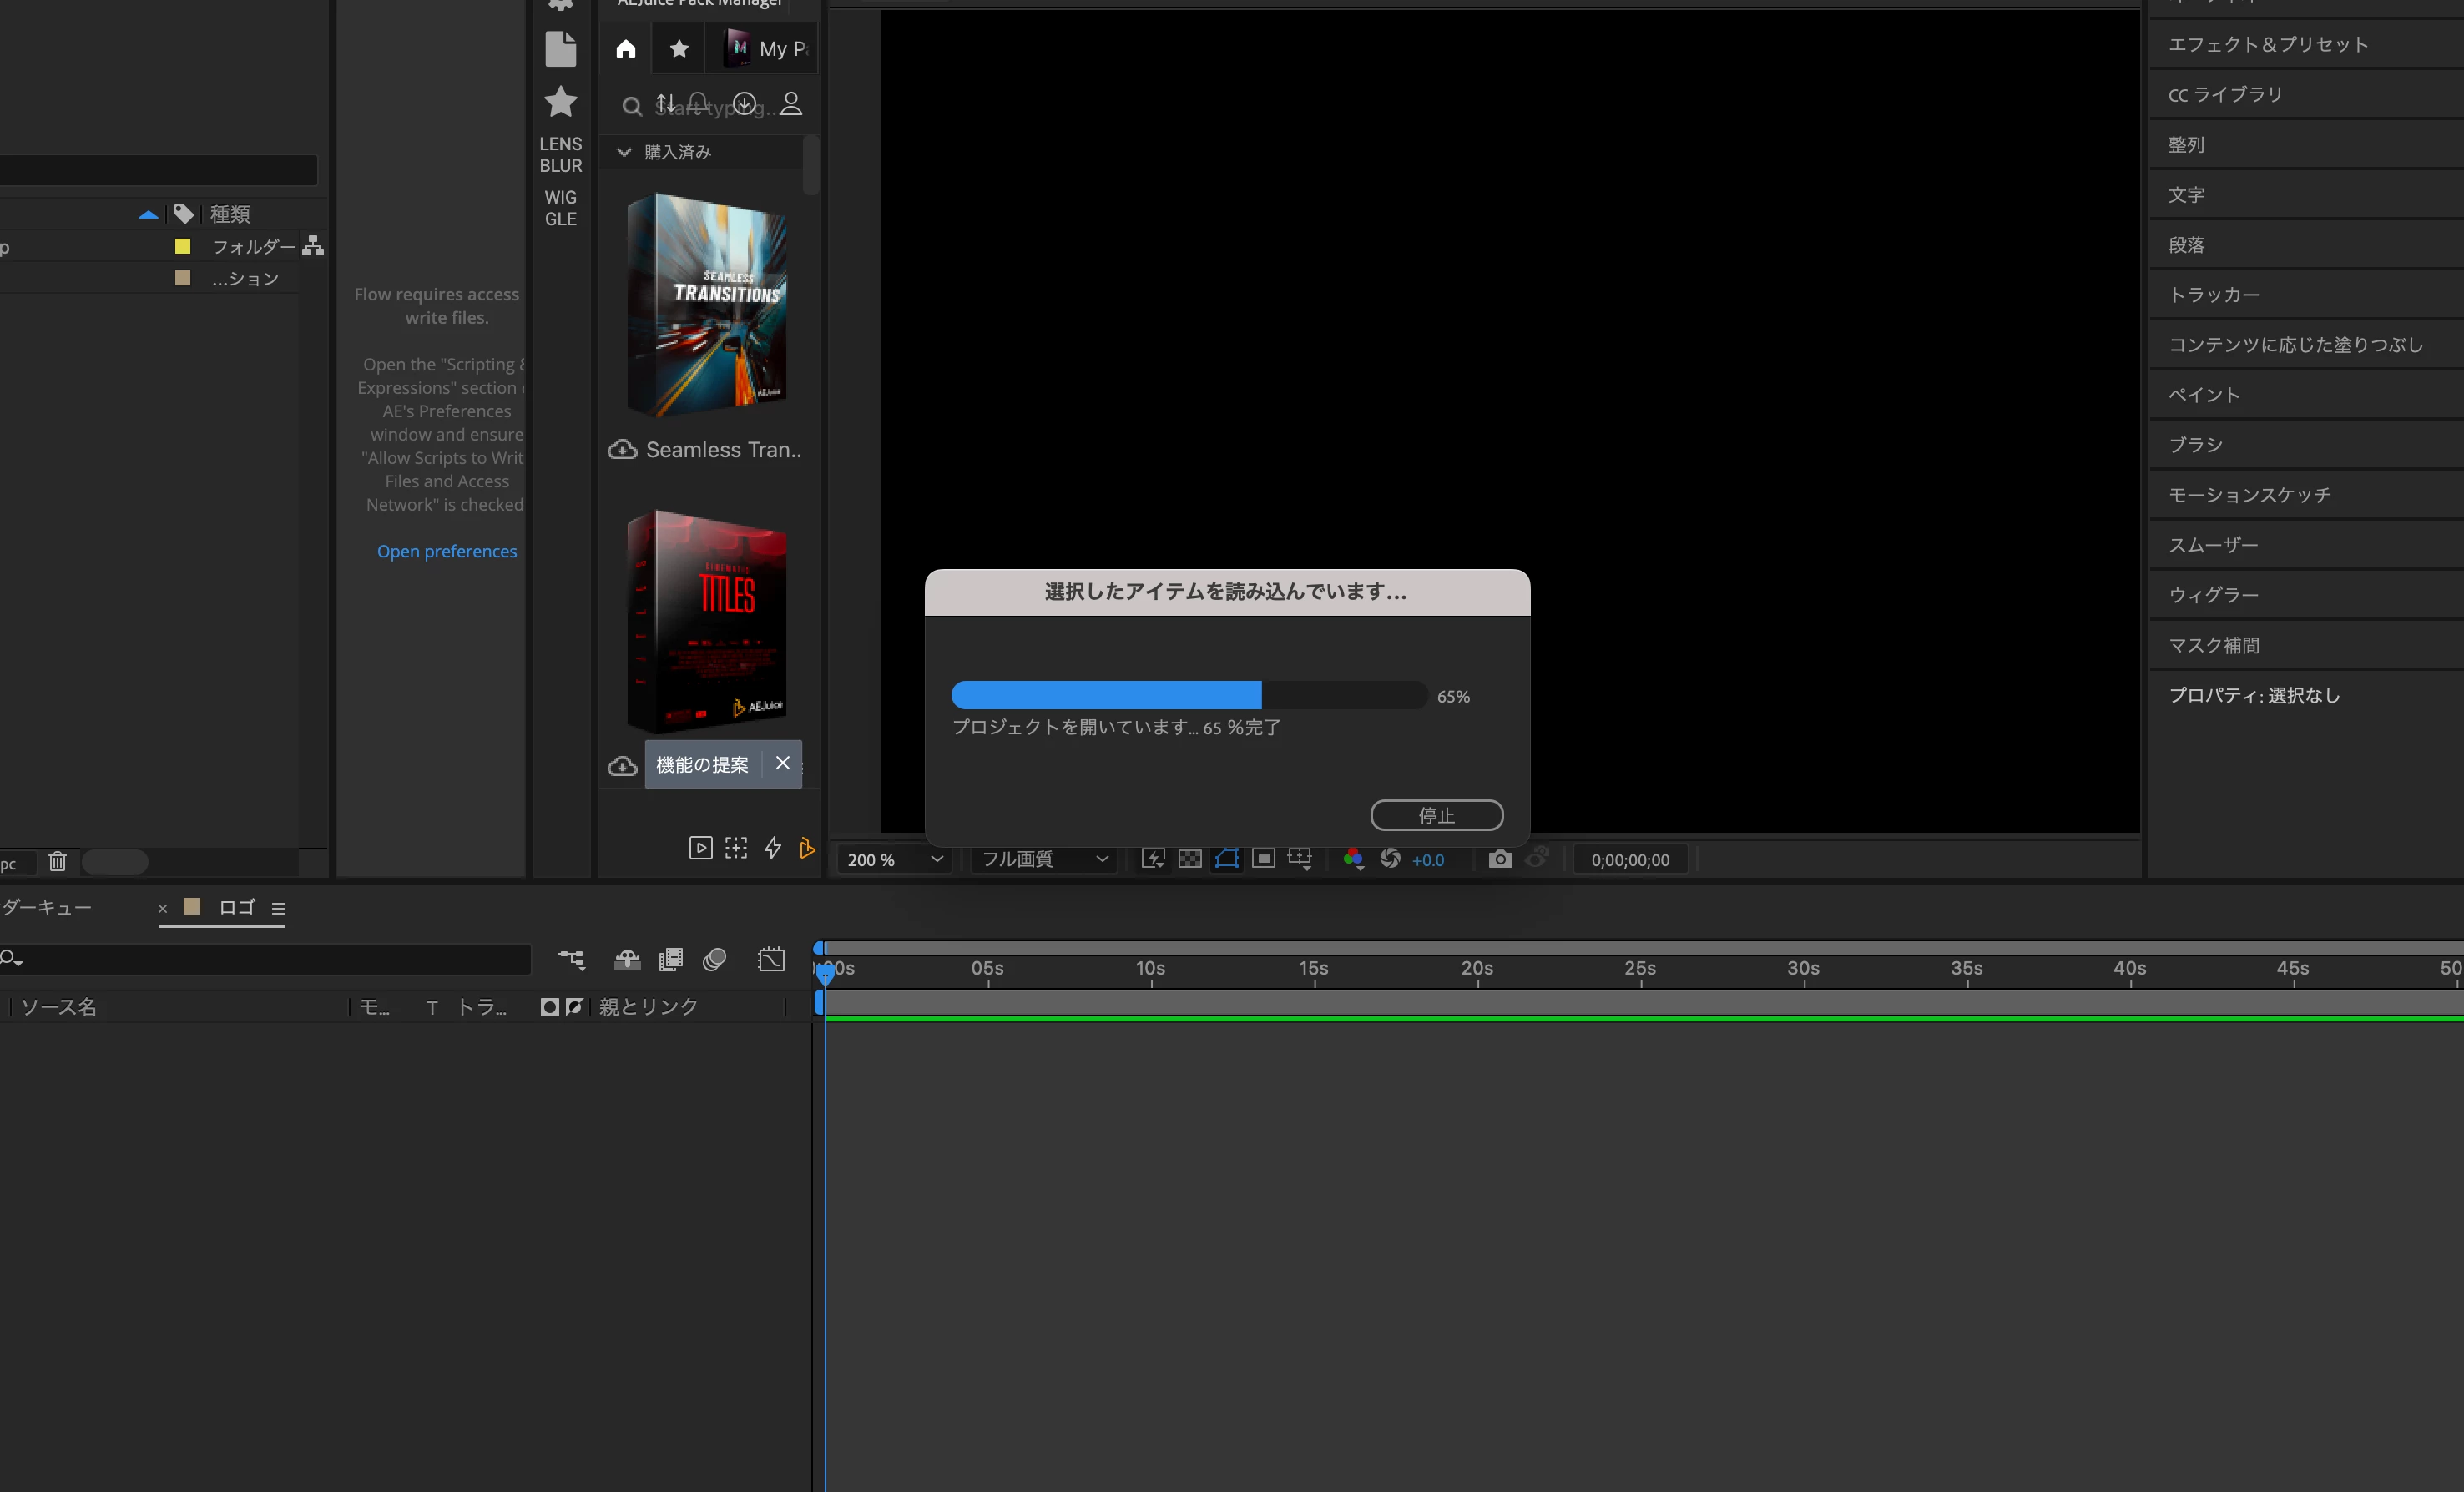Click the composition mini-flowchart icon in timeline
2464x1492 pixels.
click(x=571, y=960)
